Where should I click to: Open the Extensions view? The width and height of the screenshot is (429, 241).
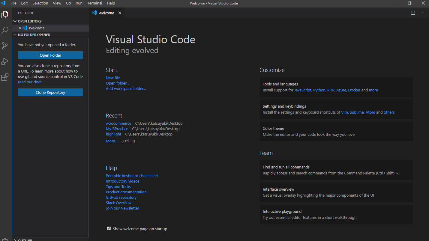point(5,77)
